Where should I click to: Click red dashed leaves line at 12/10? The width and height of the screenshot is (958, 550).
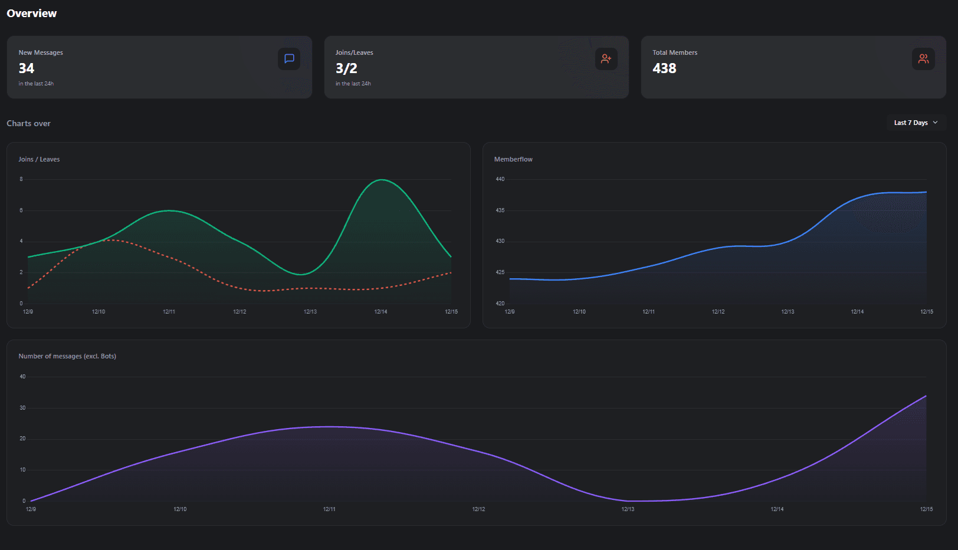pyautogui.click(x=99, y=242)
